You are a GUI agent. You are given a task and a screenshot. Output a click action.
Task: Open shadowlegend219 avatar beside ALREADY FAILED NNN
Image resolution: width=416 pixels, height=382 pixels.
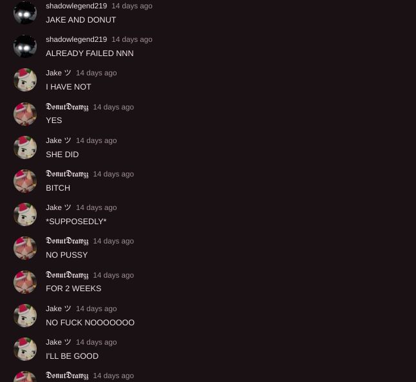25,46
